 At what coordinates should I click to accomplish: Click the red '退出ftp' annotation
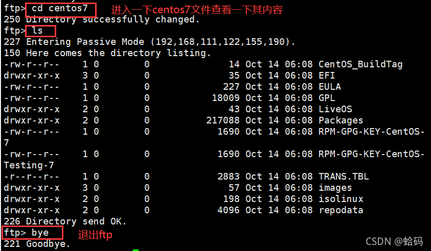pyautogui.click(x=95, y=235)
